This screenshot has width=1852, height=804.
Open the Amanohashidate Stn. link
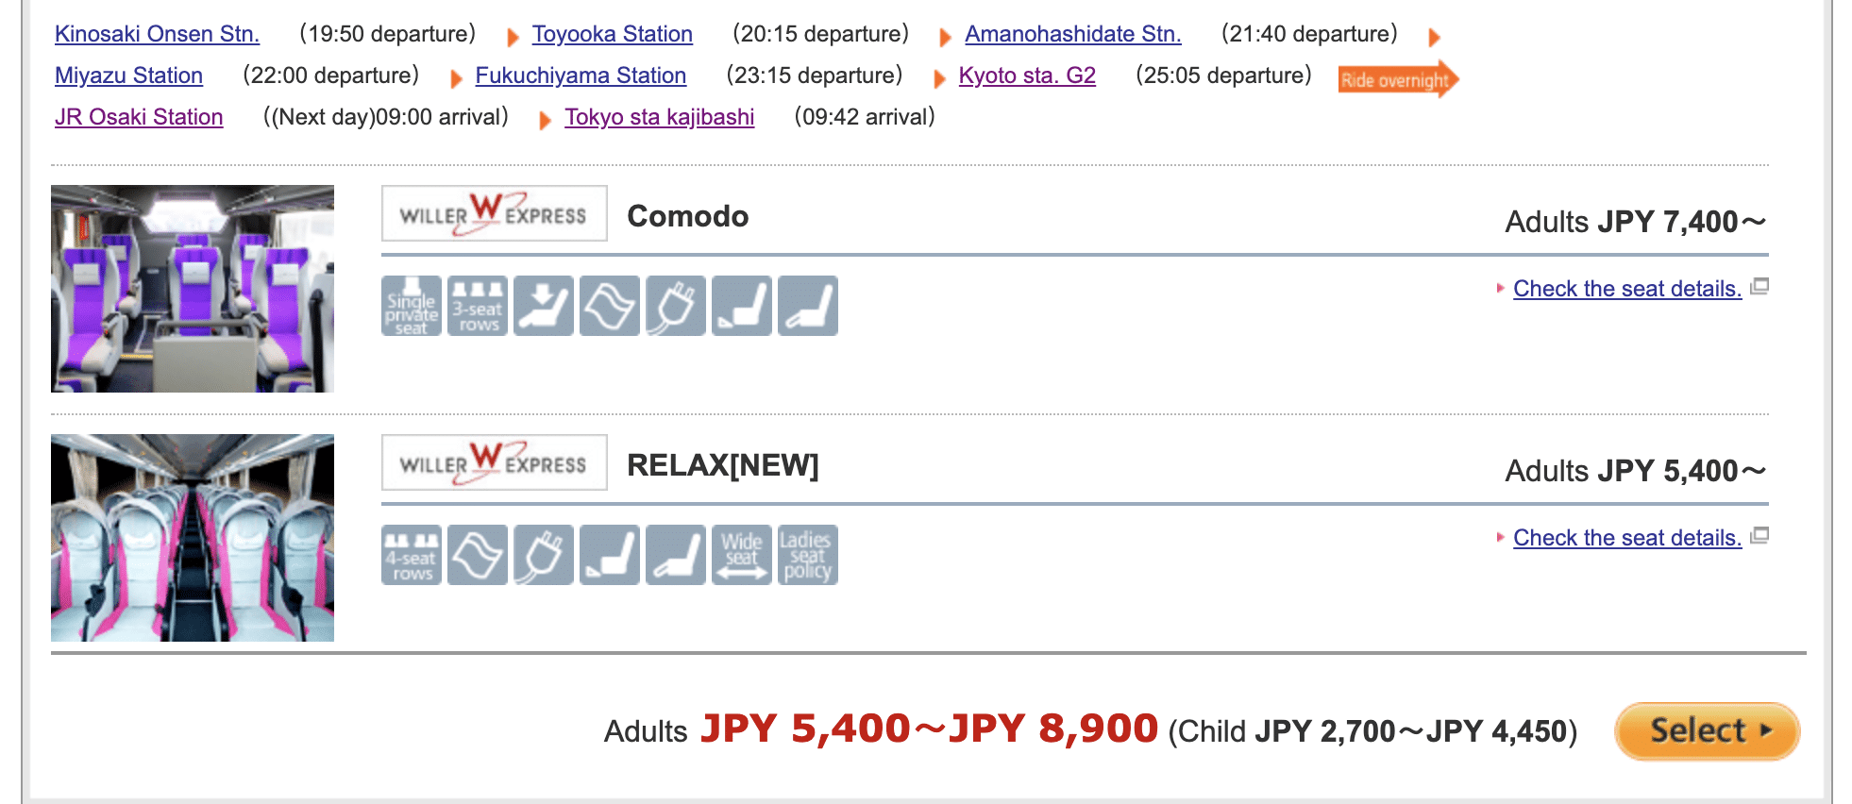(1073, 34)
